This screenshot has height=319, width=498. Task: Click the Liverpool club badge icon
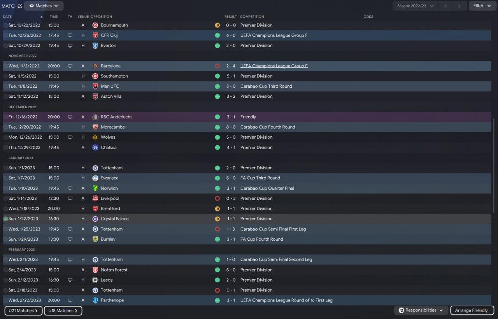[95, 198]
